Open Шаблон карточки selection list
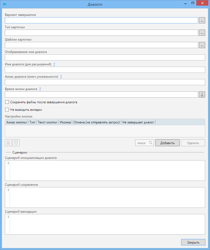The image size is (210, 250). pyautogui.click(x=202, y=45)
